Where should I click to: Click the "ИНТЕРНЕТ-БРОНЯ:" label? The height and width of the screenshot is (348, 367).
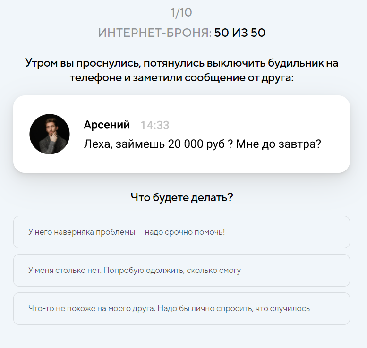click(155, 33)
